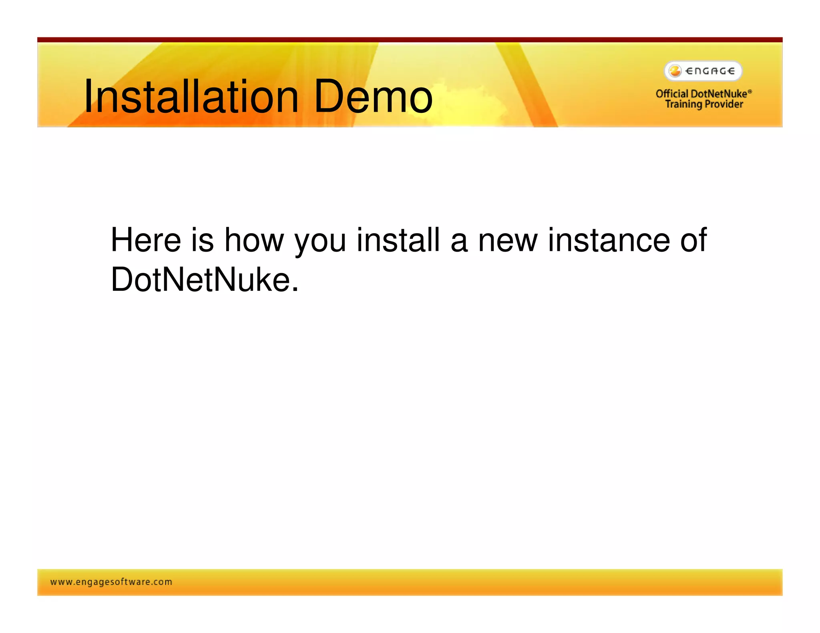
Task: Click 'Official DotNetNuke Training Provider' text
Action: [x=704, y=99]
